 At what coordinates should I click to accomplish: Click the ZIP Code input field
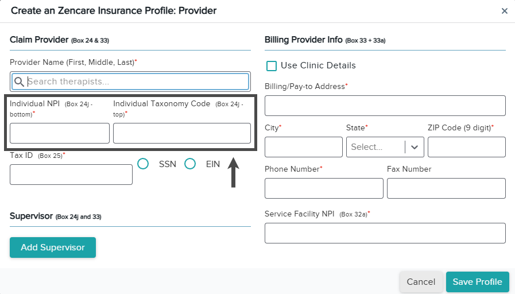(466, 147)
